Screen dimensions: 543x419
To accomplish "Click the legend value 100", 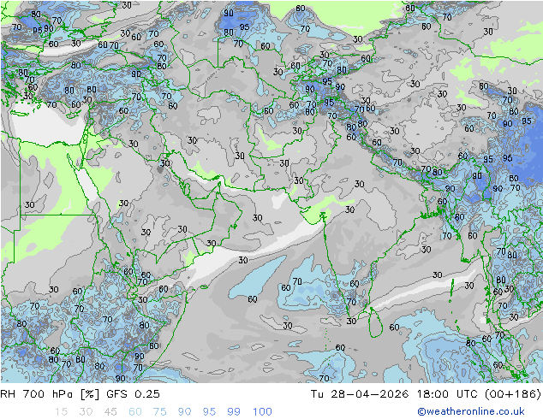I will coord(262,412).
